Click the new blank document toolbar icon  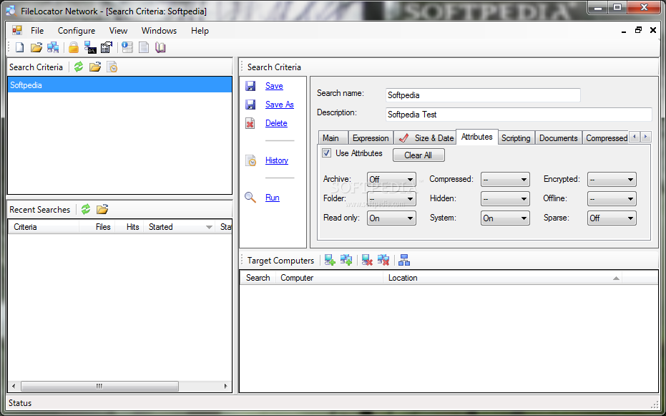pos(19,47)
